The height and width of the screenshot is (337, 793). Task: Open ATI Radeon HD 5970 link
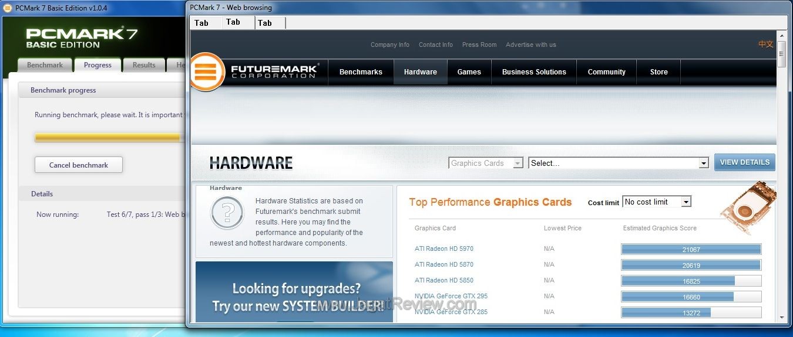443,249
